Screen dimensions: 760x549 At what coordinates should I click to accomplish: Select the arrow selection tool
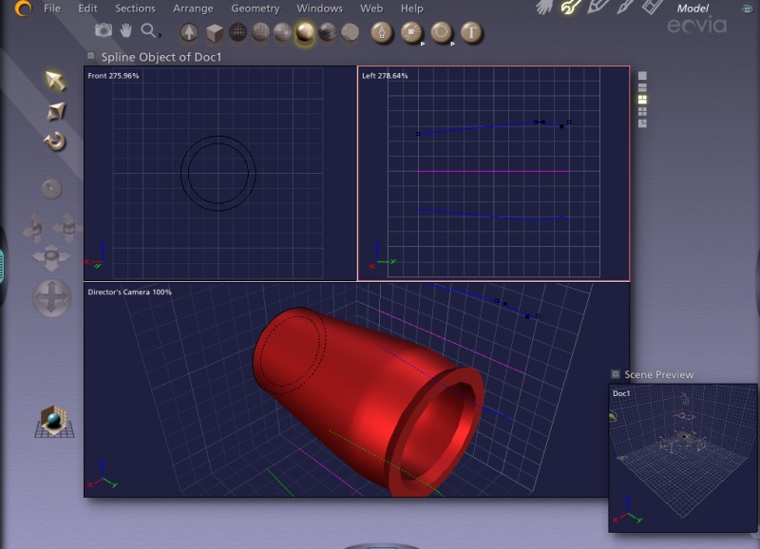(55, 81)
